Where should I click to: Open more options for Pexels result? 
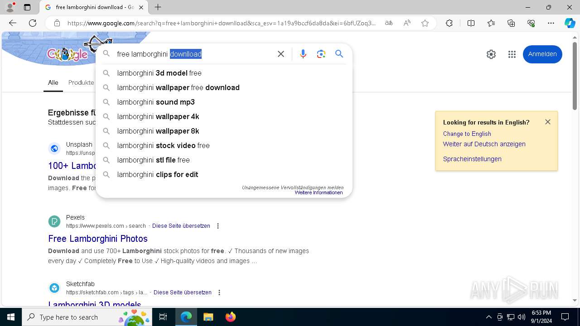pos(218,226)
